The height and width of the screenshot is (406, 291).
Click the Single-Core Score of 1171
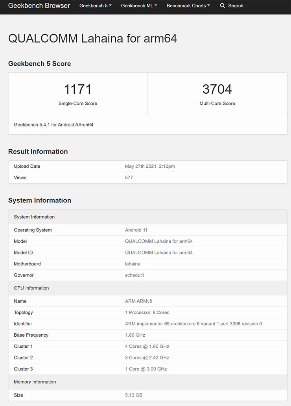[x=77, y=89]
